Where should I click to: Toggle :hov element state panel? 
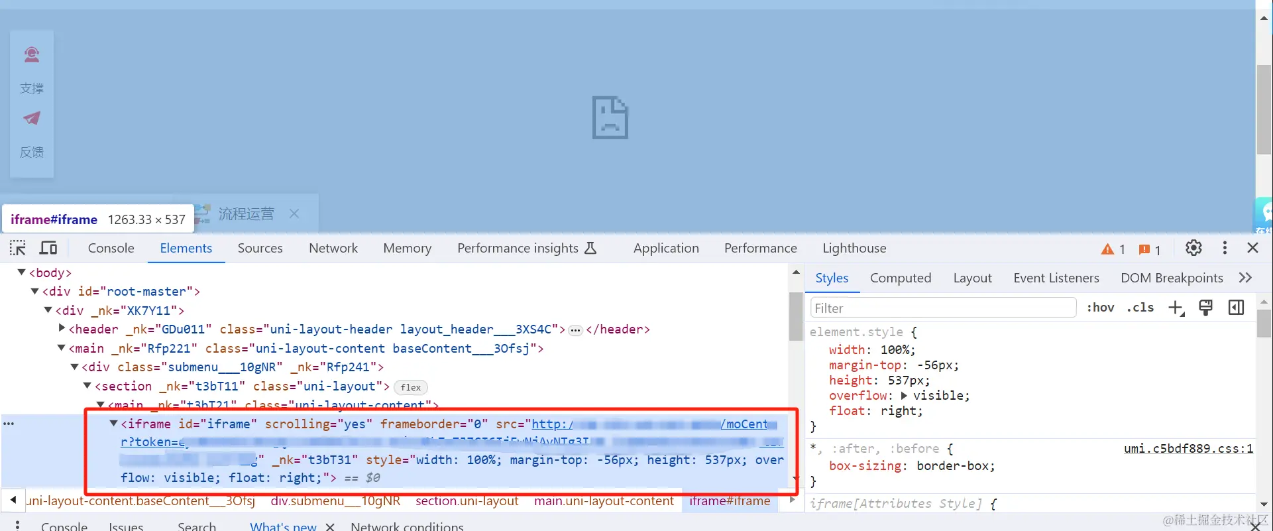click(x=1100, y=308)
